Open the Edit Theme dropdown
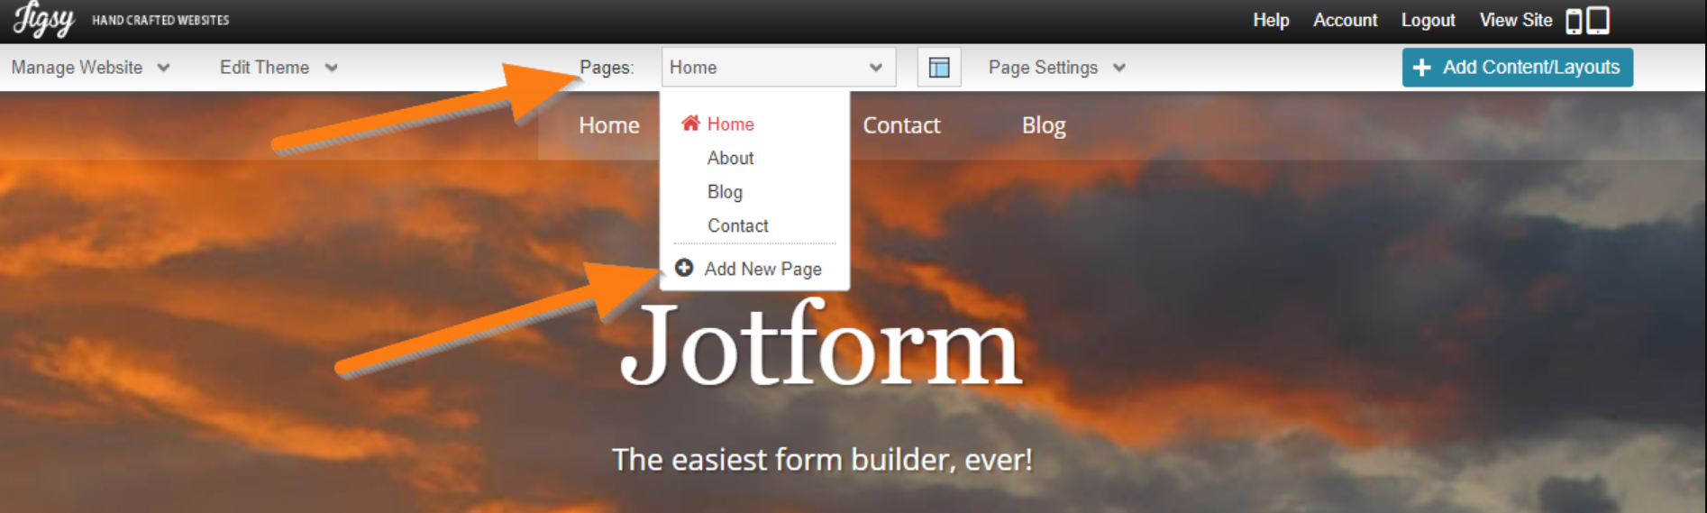 (278, 68)
